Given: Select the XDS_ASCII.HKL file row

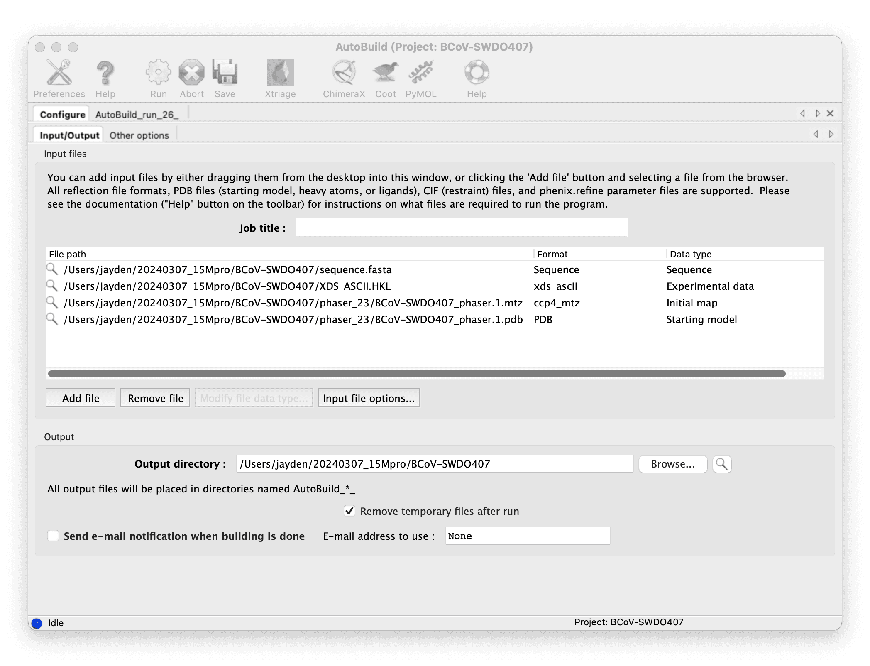Looking at the screenshot, I should tap(435, 286).
